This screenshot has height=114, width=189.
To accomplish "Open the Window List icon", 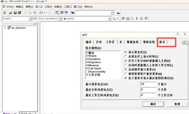I will pyautogui.click(x=66, y=13).
